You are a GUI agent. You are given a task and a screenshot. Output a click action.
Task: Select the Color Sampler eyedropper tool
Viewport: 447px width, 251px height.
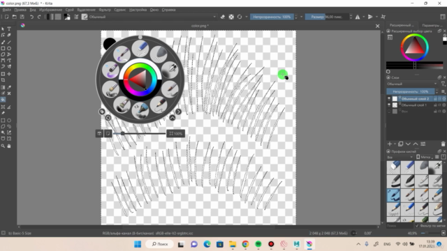(x=9, y=87)
